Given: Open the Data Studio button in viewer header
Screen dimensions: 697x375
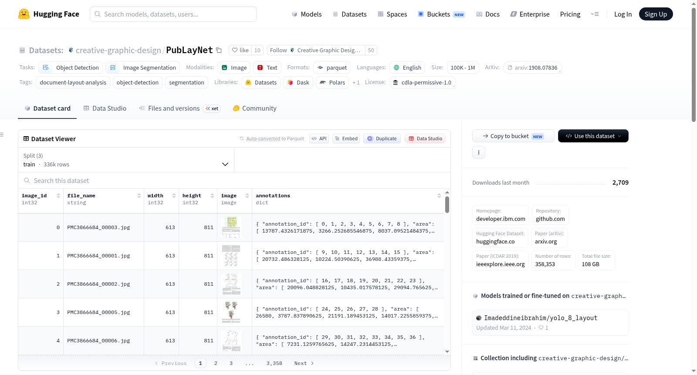Looking at the screenshot, I should coord(425,139).
